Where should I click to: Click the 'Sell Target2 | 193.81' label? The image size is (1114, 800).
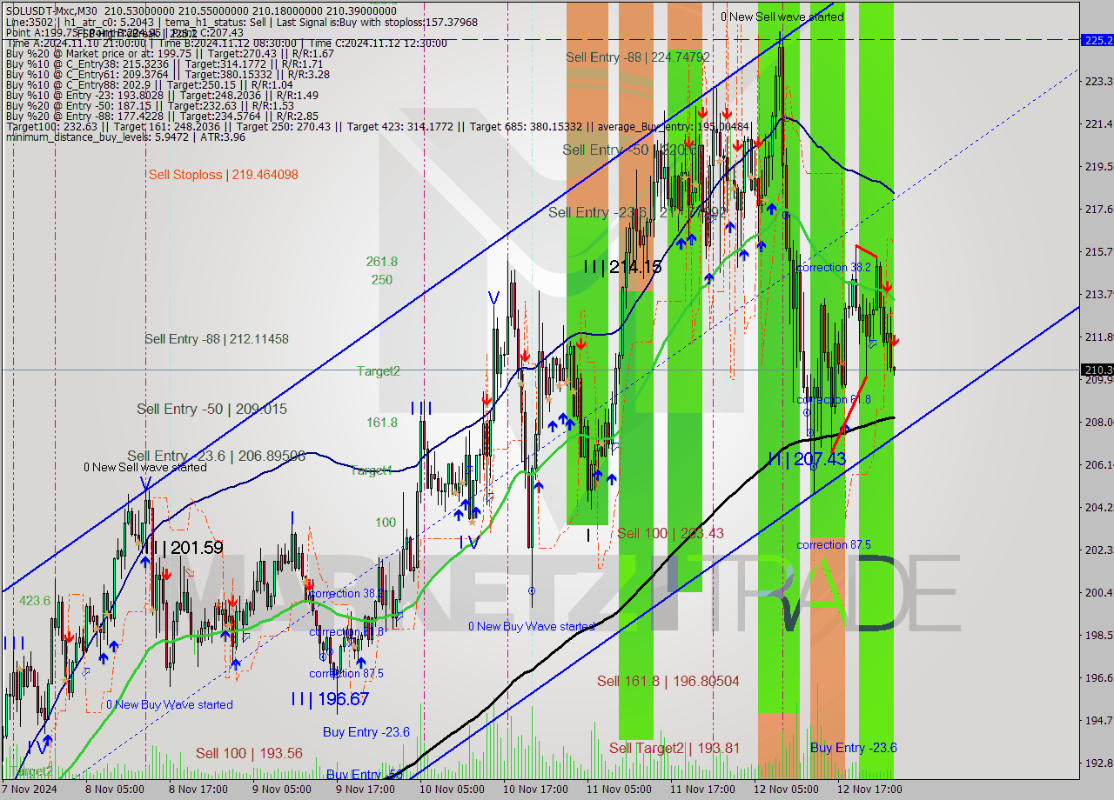[674, 748]
